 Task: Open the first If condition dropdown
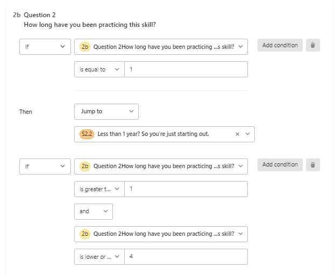[45, 47]
